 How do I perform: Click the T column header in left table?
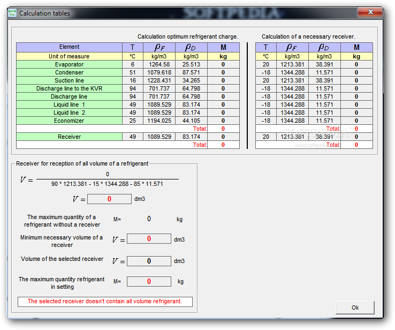point(133,47)
